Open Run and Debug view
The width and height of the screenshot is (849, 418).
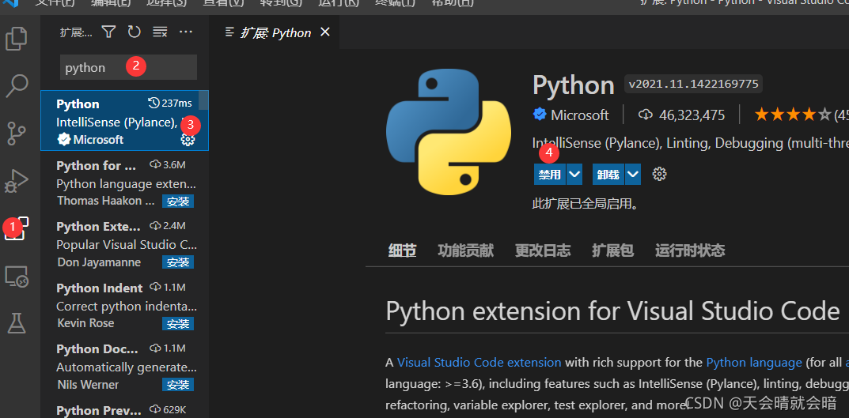coord(17,181)
